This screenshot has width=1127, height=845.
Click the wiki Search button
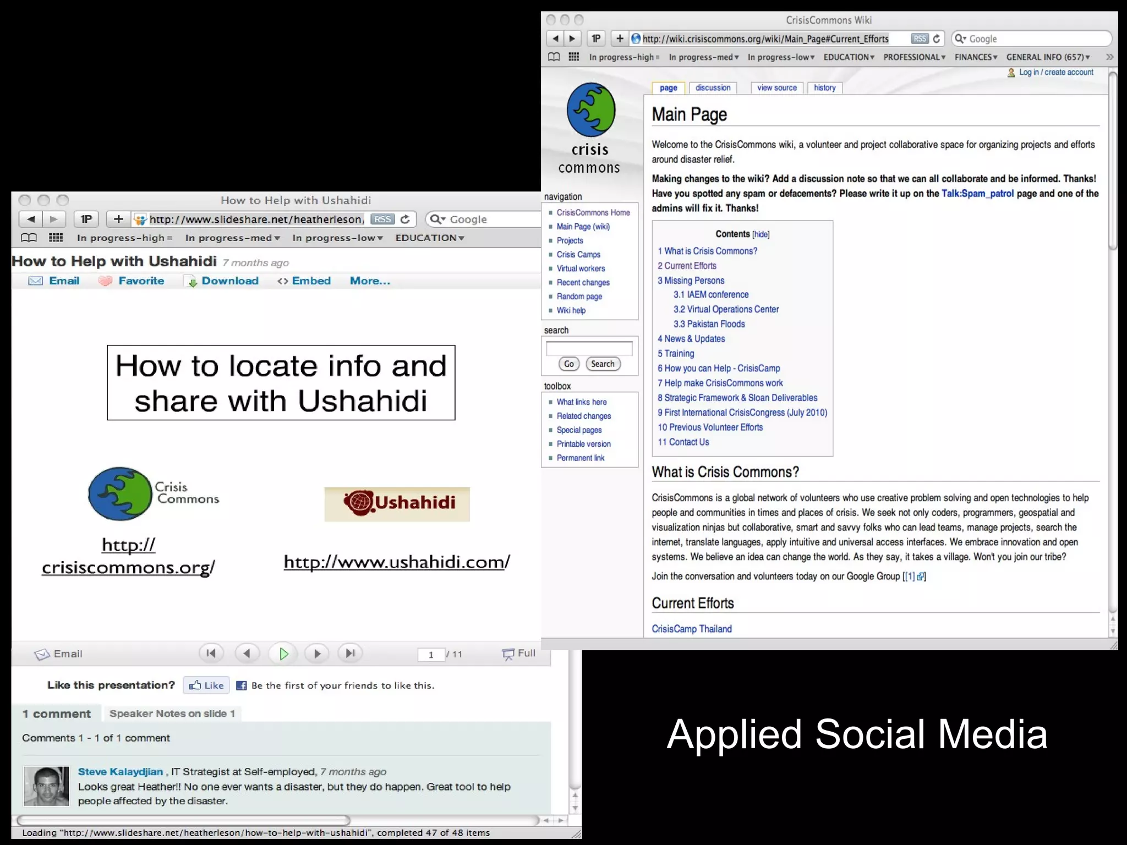603,364
